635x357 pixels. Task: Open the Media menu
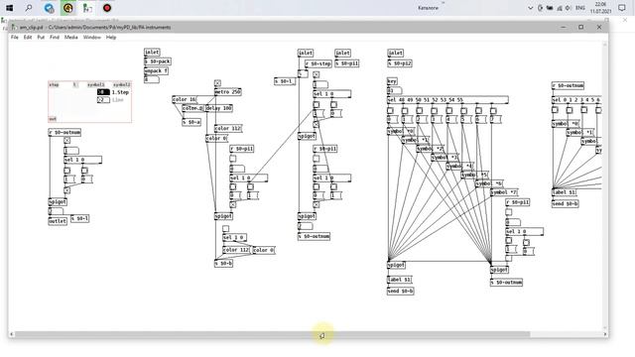click(70, 38)
